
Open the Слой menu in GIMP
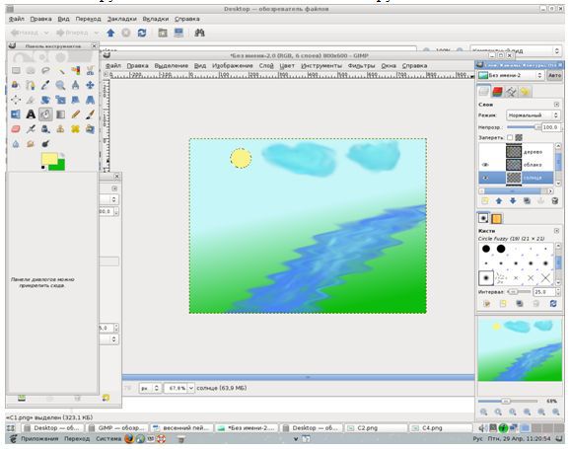click(x=266, y=66)
